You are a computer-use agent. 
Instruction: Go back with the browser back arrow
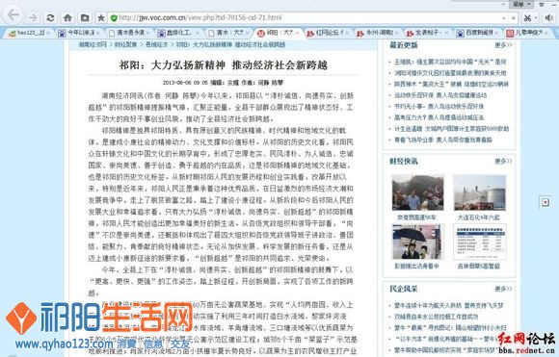click(13, 15)
